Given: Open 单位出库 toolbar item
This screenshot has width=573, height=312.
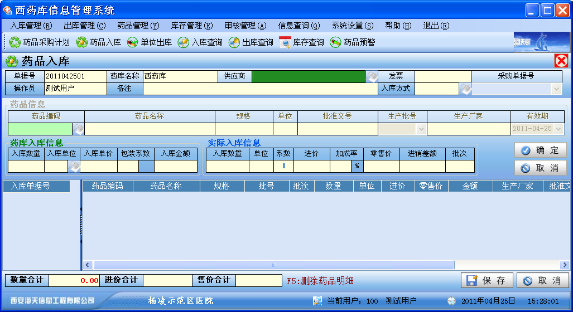Looking at the screenshot, I should pyautogui.click(x=150, y=42).
